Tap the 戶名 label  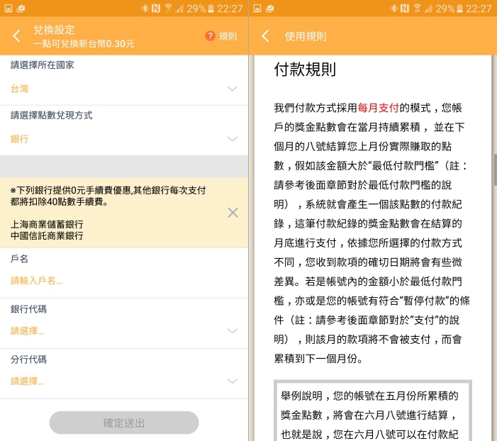click(19, 259)
